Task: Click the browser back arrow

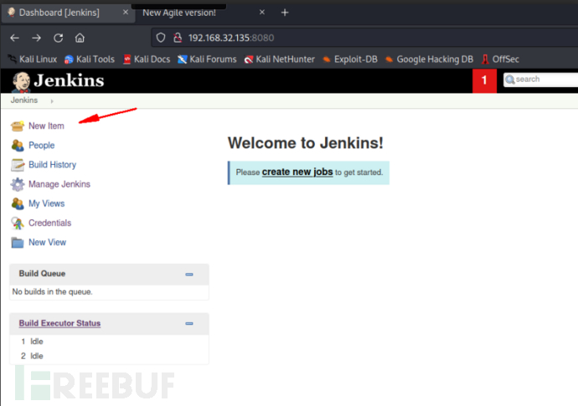Action: [15, 38]
